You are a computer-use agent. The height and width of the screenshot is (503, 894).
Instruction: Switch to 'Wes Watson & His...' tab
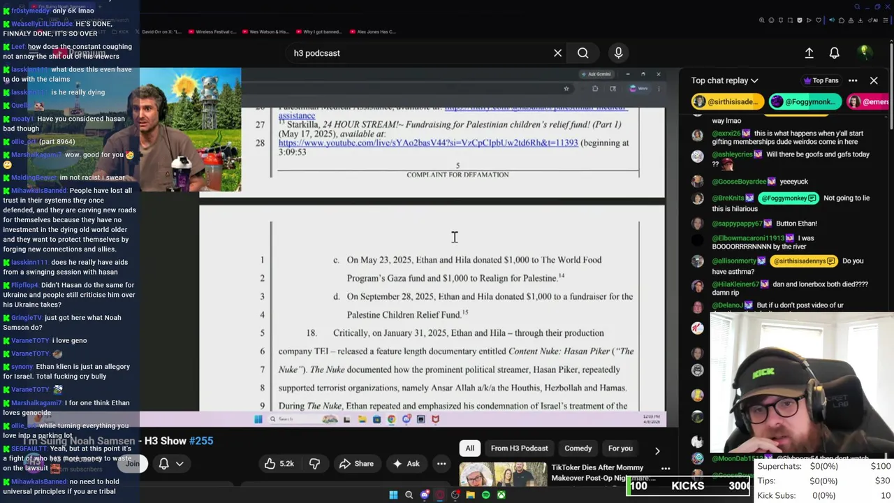pyautogui.click(x=266, y=31)
